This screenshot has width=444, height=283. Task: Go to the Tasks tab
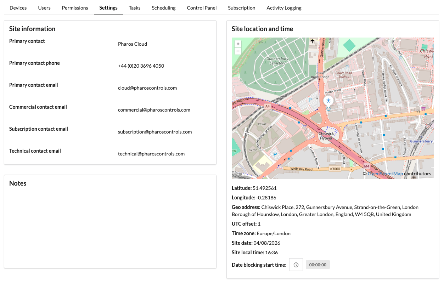pyautogui.click(x=135, y=8)
